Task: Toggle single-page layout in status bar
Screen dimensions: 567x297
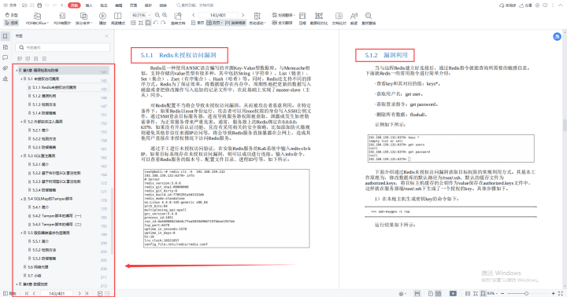Action: click(x=430, y=294)
